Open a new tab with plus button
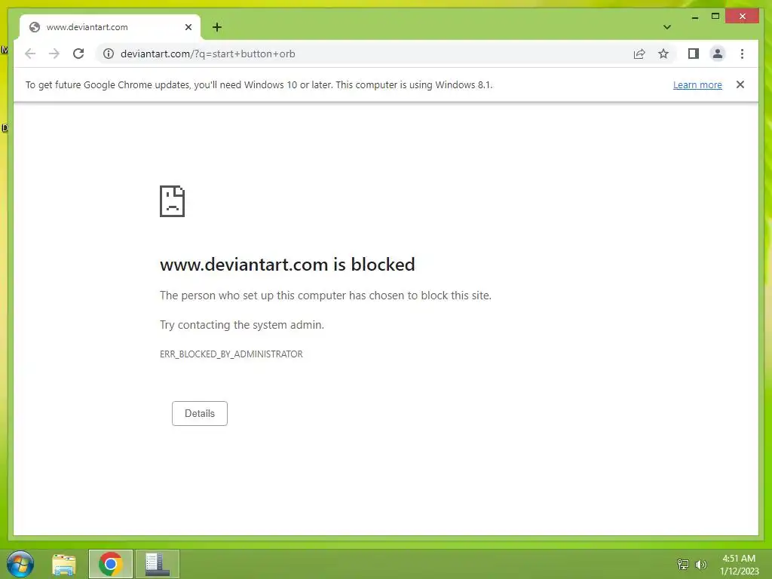772x579 pixels. tap(217, 27)
